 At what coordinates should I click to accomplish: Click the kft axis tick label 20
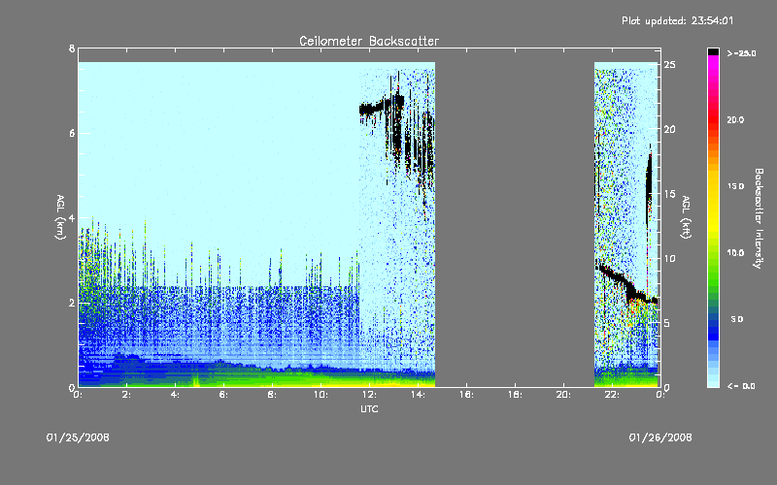(x=669, y=129)
